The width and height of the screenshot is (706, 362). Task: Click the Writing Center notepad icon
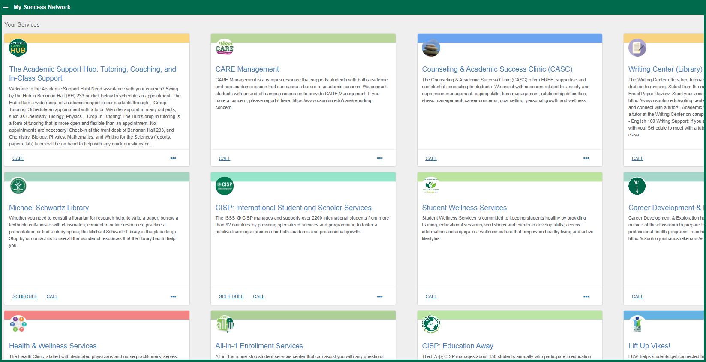click(637, 48)
